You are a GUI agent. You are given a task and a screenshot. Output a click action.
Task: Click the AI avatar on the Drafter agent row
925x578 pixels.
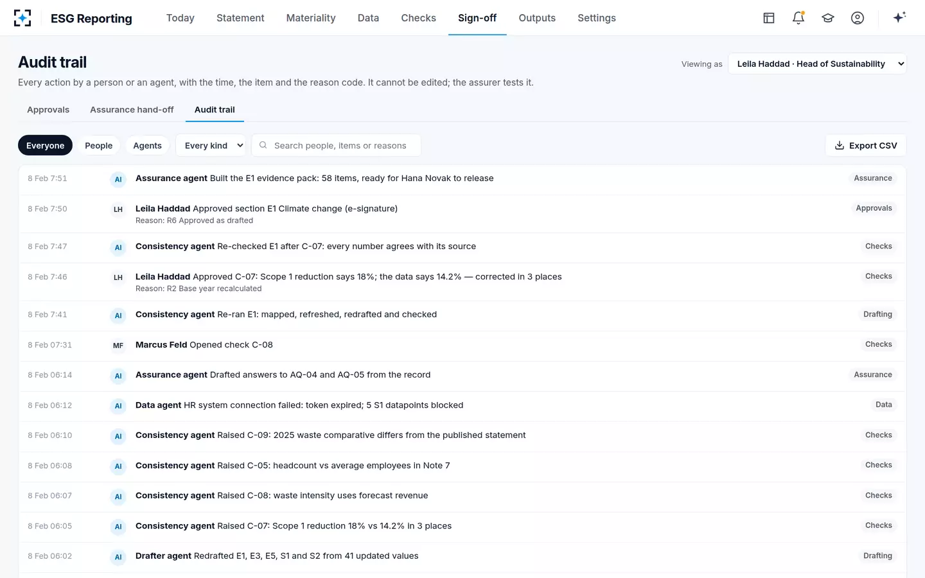tap(118, 557)
